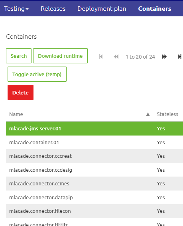Select row mlacade.connector.cccreat
The image size is (183, 226).
94,156
